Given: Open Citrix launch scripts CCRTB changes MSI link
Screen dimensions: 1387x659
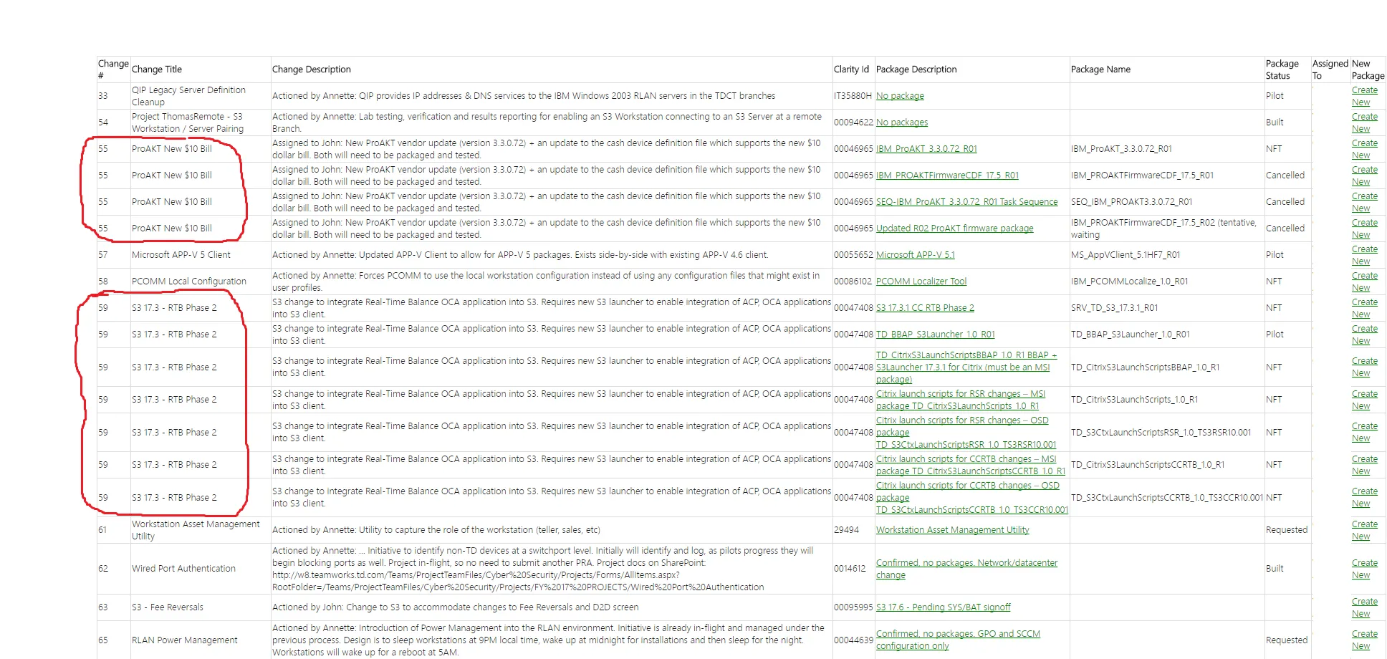Looking at the screenshot, I should (x=971, y=465).
